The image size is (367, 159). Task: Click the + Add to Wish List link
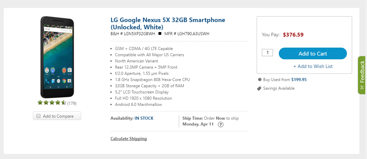click(313, 66)
